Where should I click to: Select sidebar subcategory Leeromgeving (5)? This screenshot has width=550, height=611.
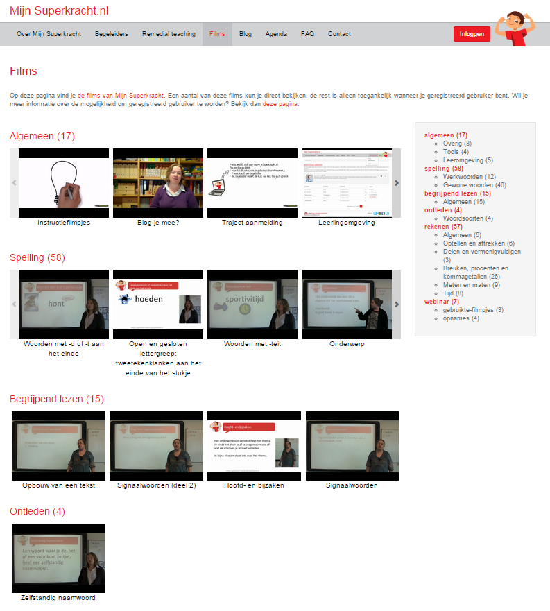coord(467,160)
